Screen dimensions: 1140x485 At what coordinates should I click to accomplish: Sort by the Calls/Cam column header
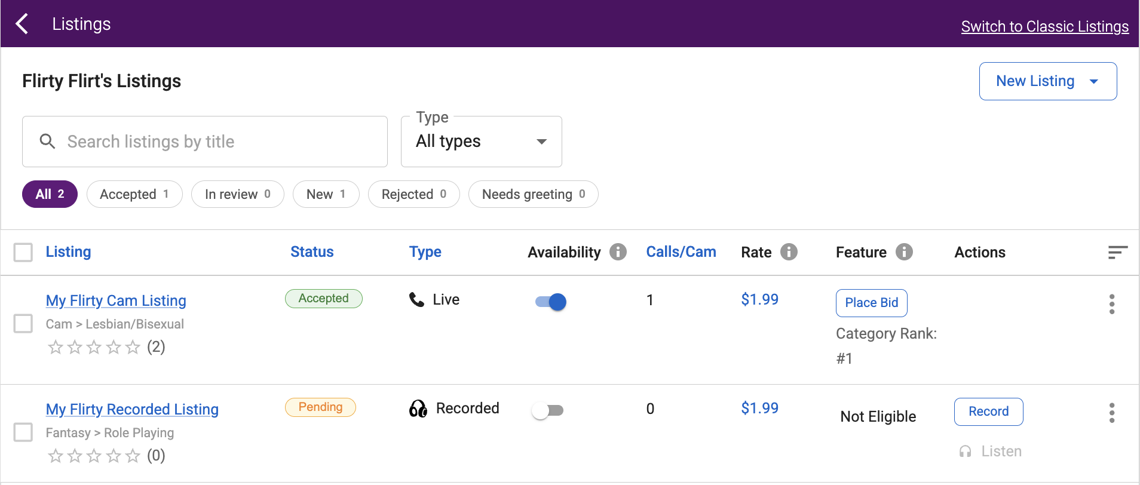click(x=681, y=252)
